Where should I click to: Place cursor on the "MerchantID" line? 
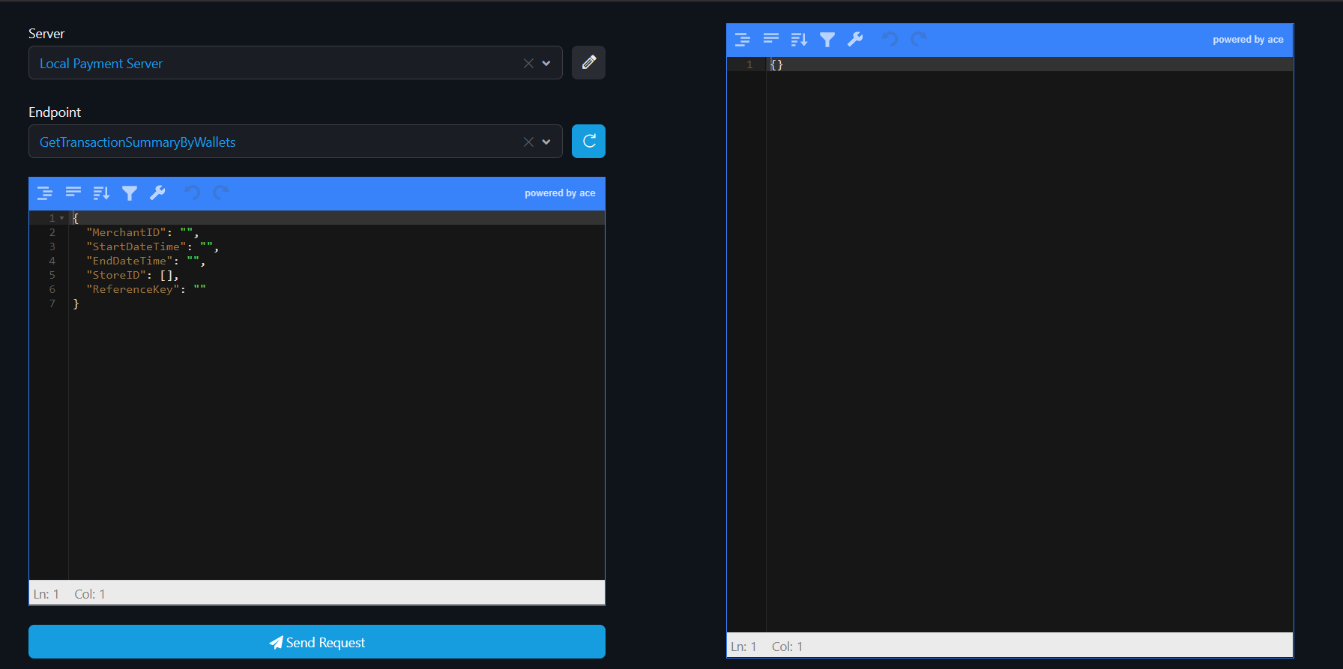pos(336,232)
